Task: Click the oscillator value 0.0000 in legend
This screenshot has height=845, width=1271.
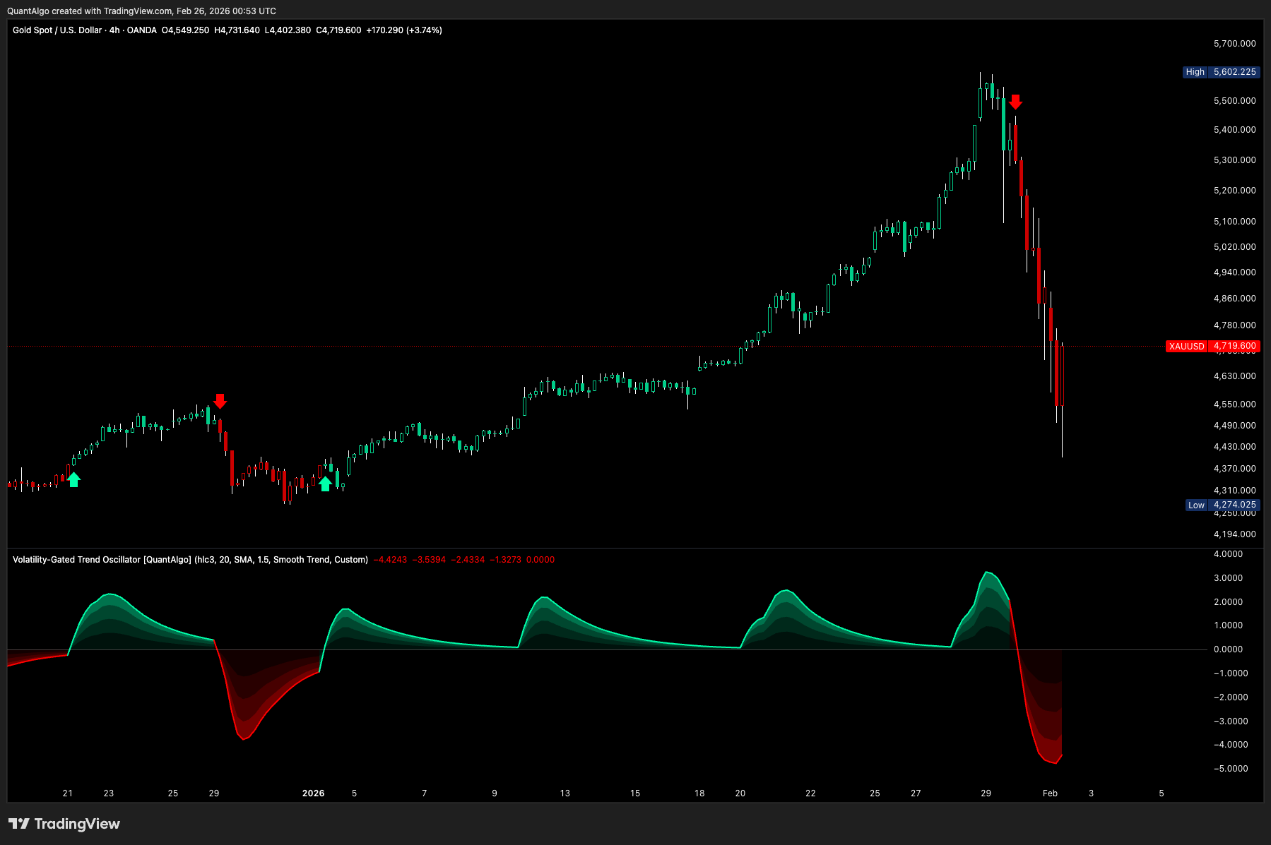Action: (540, 560)
